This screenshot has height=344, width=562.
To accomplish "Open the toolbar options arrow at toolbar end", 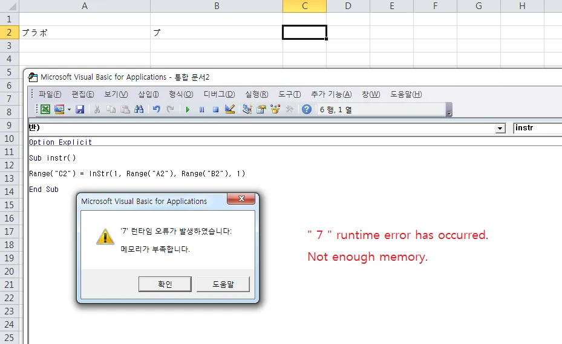I will 449,109.
